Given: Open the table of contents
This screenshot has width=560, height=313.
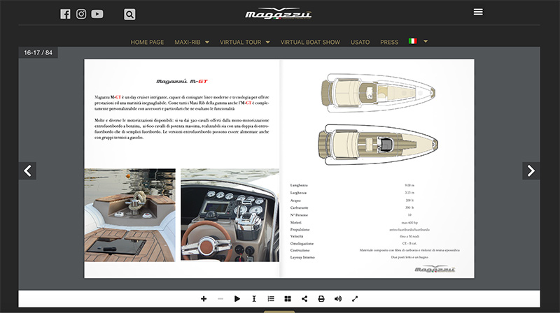Looking at the screenshot, I should coord(271,299).
